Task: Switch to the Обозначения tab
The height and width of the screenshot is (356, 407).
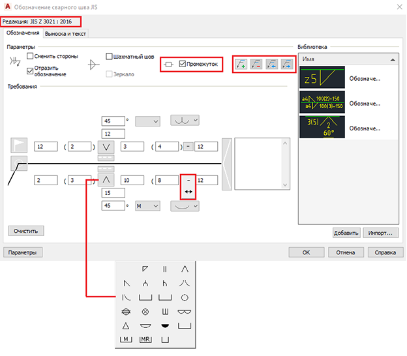Action: pos(23,33)
